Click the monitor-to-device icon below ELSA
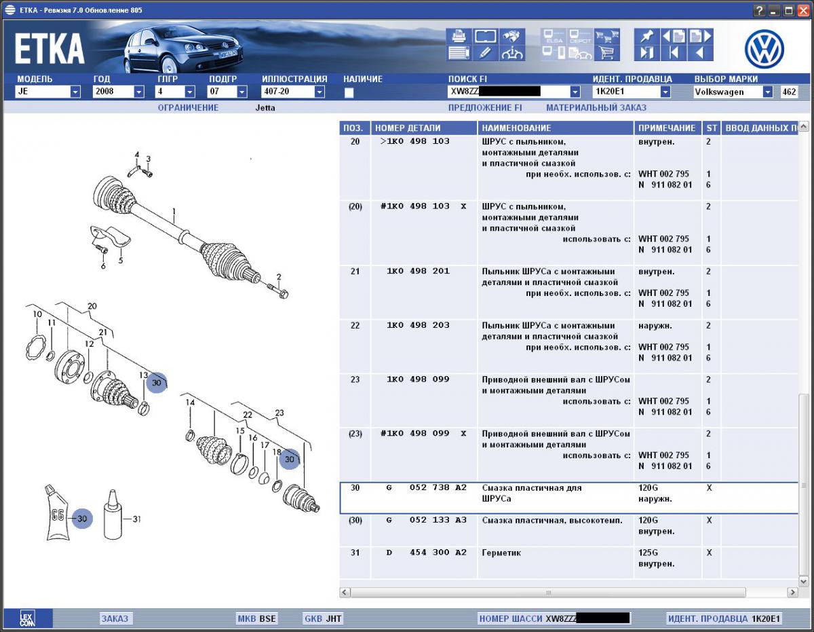The height and width of the screenshot is (632, 814). click(x=554, y=53)
